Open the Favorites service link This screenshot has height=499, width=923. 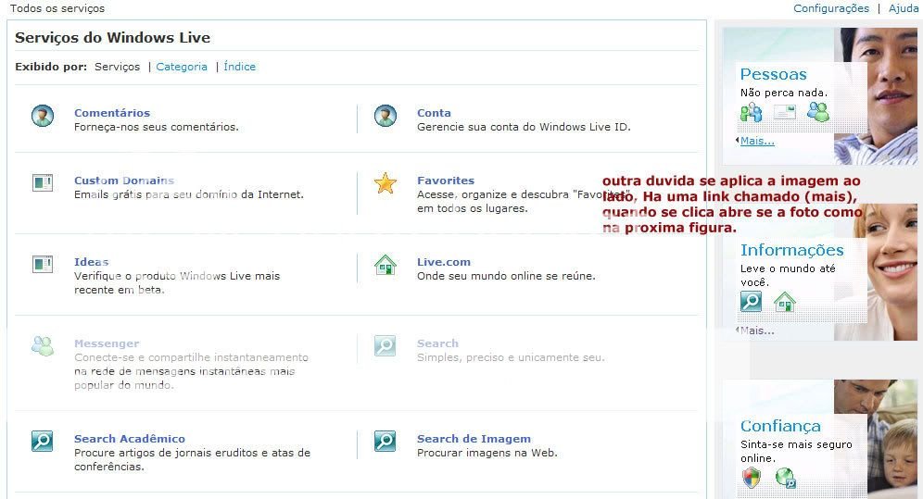pyautogui.click(x=446, y=181)
